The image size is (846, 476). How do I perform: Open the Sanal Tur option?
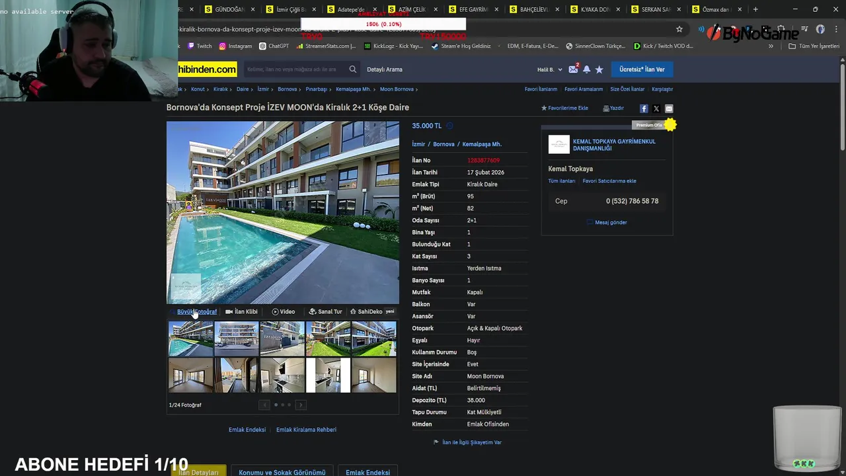(326, 312)
